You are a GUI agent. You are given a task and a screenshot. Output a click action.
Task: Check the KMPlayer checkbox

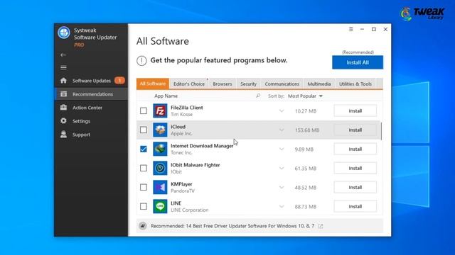coord(144,187)
